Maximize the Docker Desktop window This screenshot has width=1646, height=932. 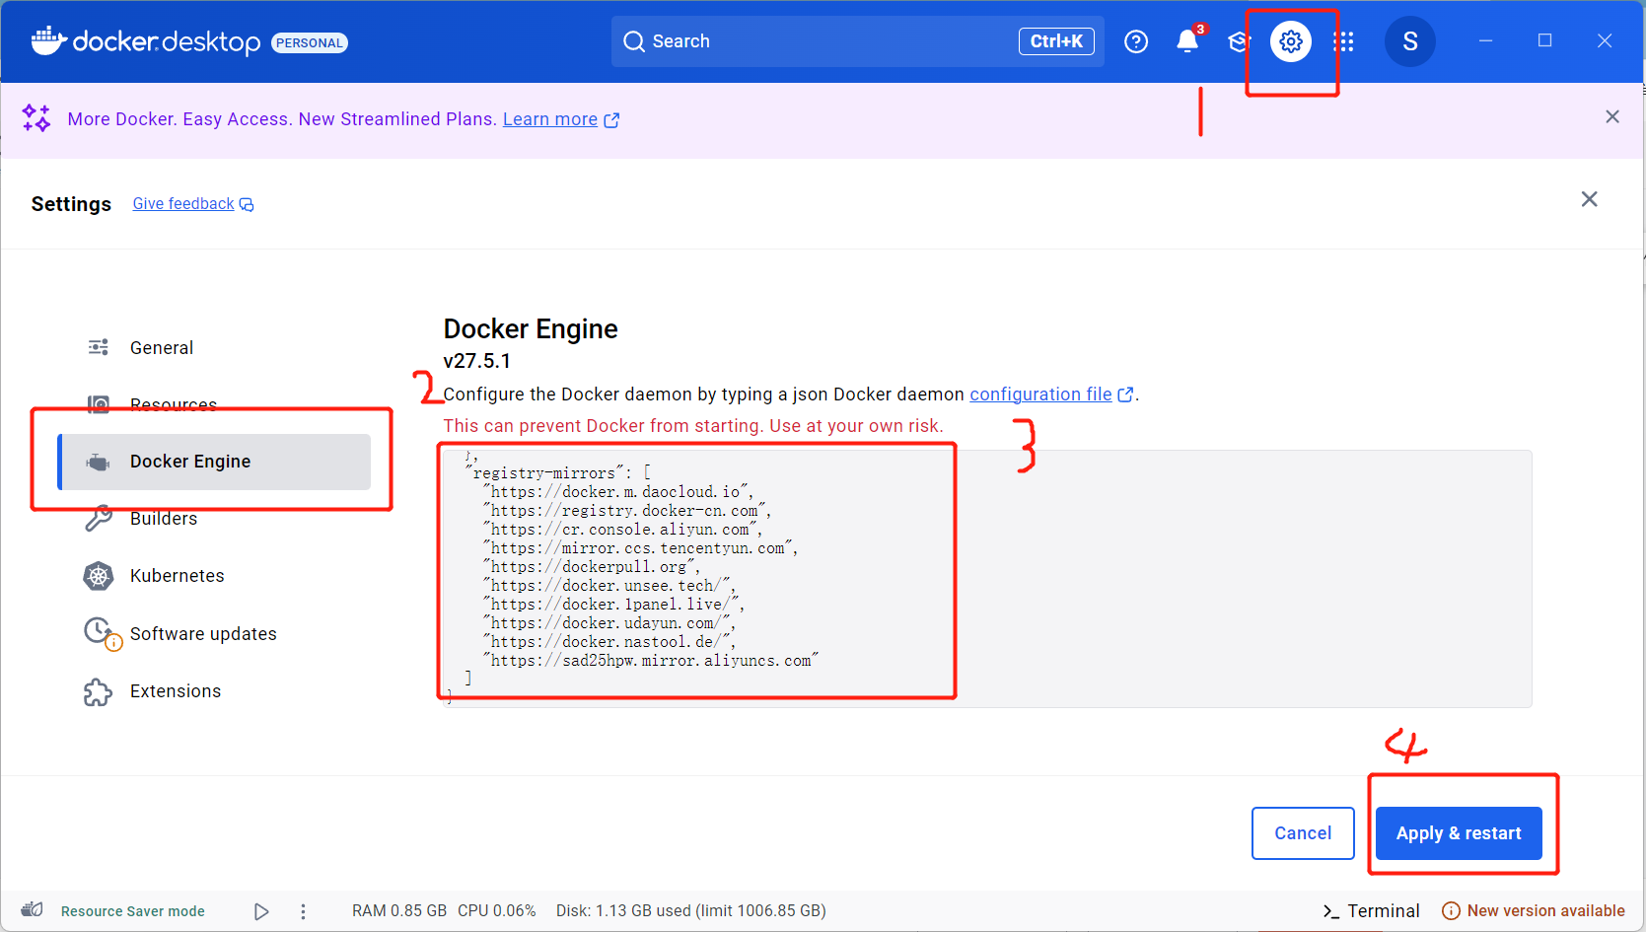(x=1545, y=40)
